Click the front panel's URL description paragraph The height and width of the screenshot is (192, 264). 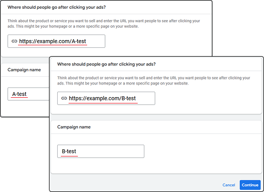click(x=154, y=80)
